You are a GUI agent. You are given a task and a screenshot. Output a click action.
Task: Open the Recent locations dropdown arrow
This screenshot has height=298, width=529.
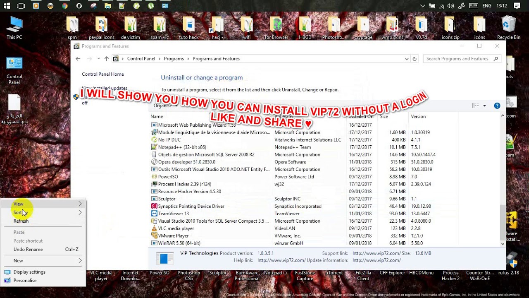coord(98,59)
